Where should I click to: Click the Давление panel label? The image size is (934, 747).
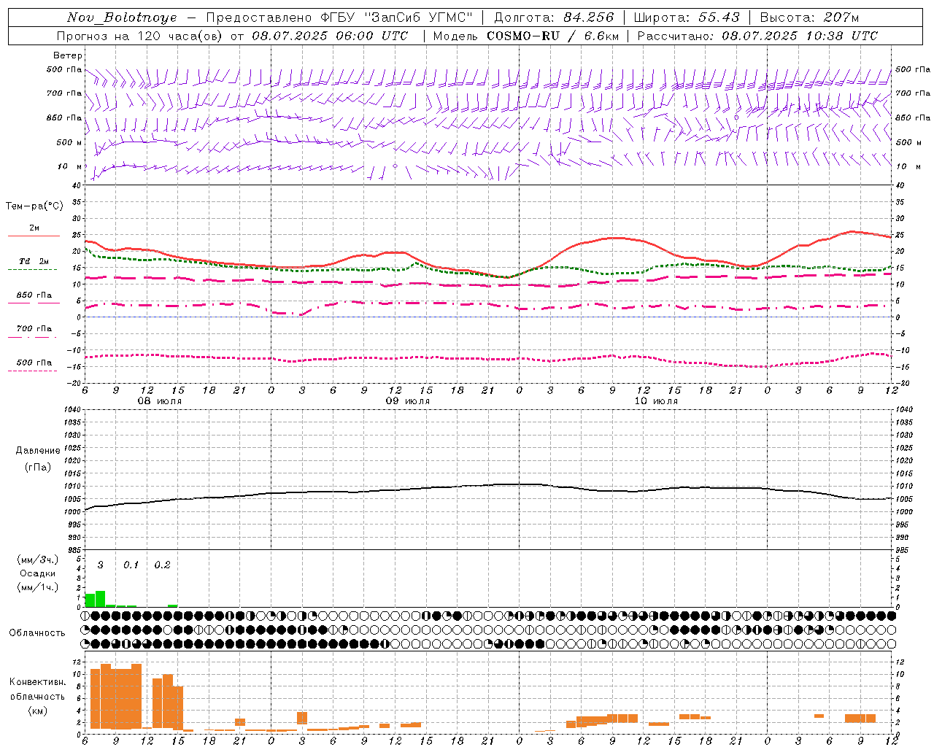coord(38,451)
